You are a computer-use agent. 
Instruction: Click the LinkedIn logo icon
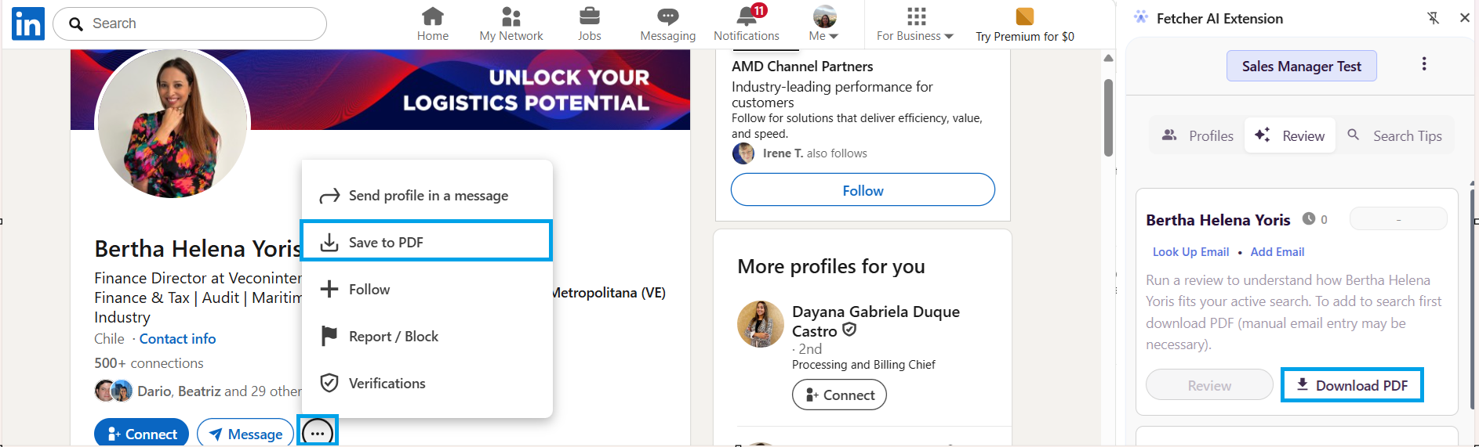[28, 24]
